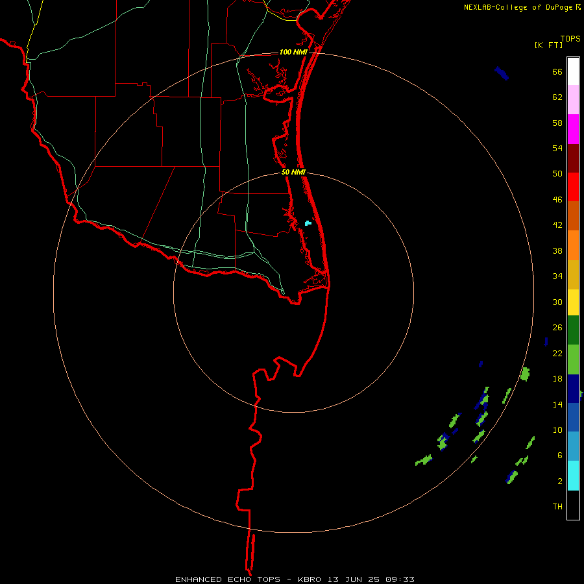Click the dark orange 42 kft swatch

(573, 215)
